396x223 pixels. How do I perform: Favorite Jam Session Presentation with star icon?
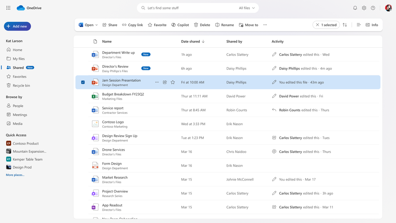pos(173,83)
